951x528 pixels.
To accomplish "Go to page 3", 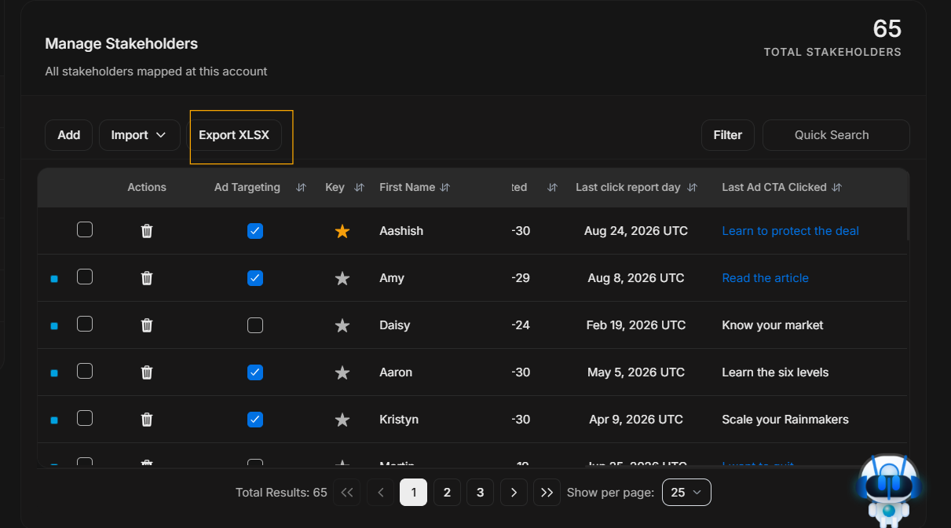I will click(480, 493).
